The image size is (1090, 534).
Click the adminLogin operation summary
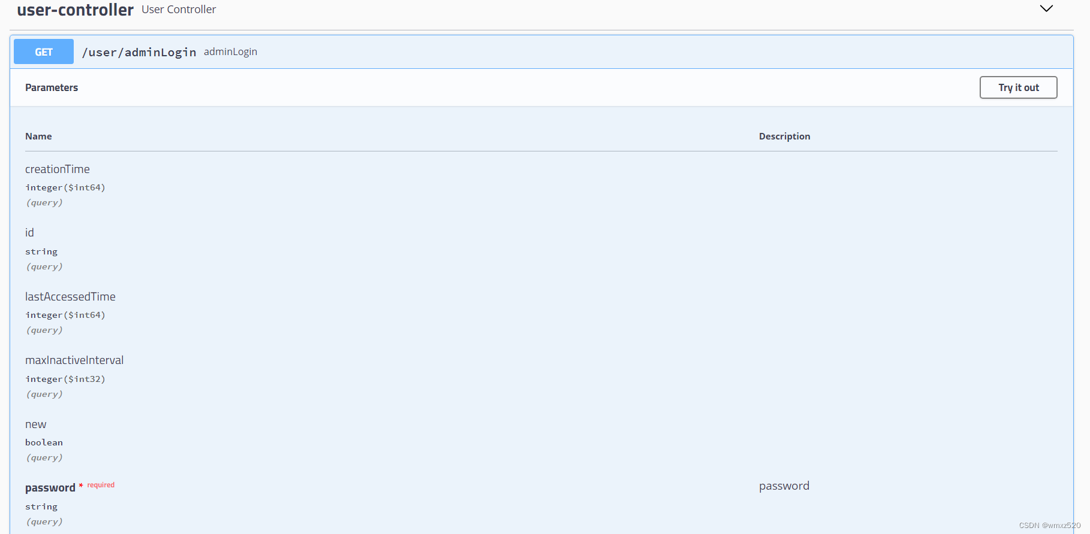[x=230, y=51]
